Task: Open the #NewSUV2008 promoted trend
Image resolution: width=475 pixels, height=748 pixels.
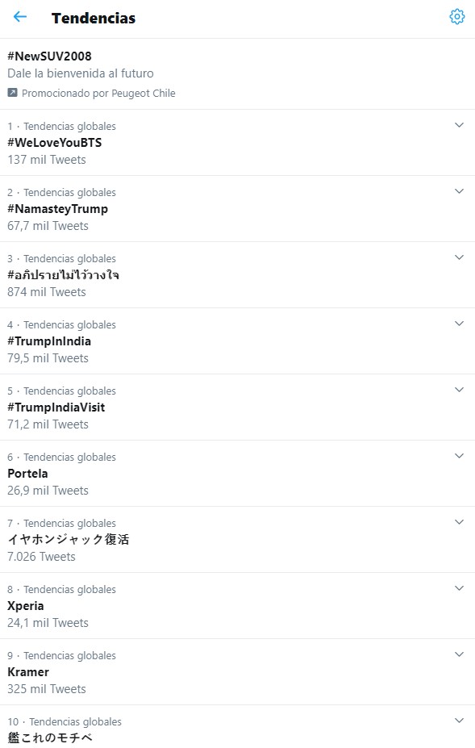Action: point(49,56)
